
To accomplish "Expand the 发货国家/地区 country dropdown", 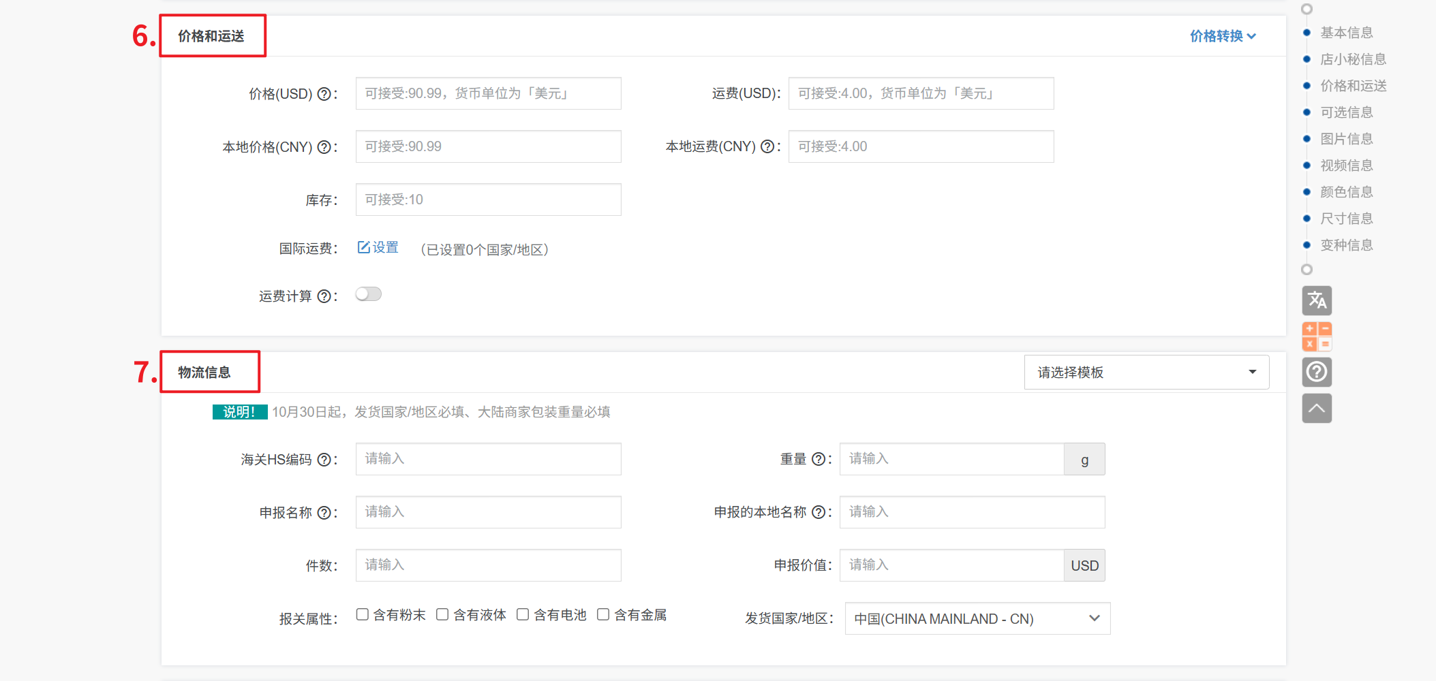I will tap(977, 618).
